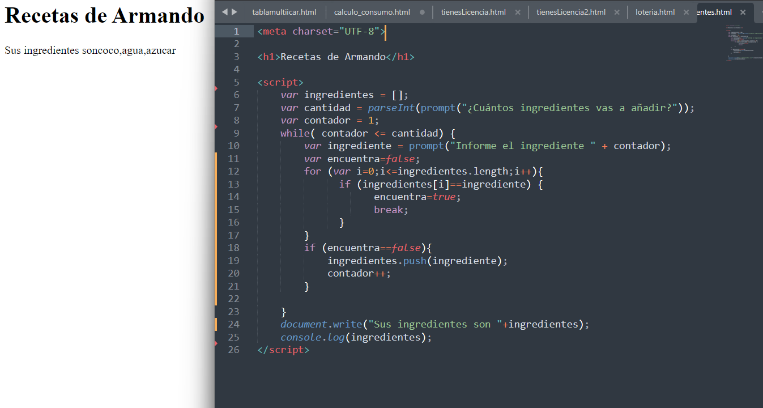Click the '¿Cuántos ingredientes vas a añadir?' string

click(570, 108)
